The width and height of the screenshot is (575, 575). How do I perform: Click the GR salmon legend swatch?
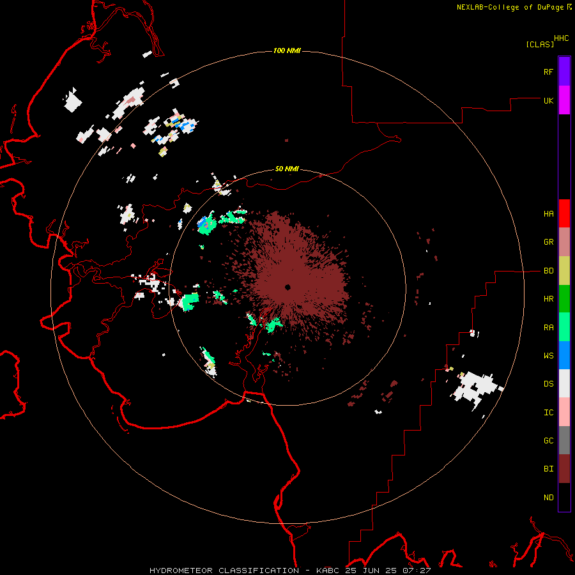coord(564,242)
